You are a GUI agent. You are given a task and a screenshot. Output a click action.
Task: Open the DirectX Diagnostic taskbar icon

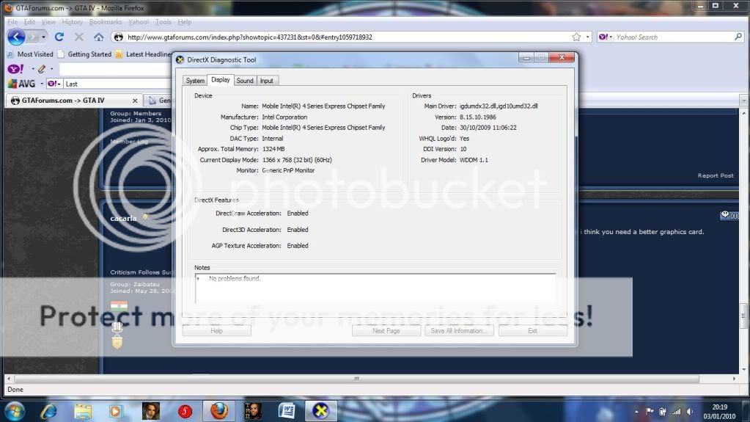[x=321, y=411]
